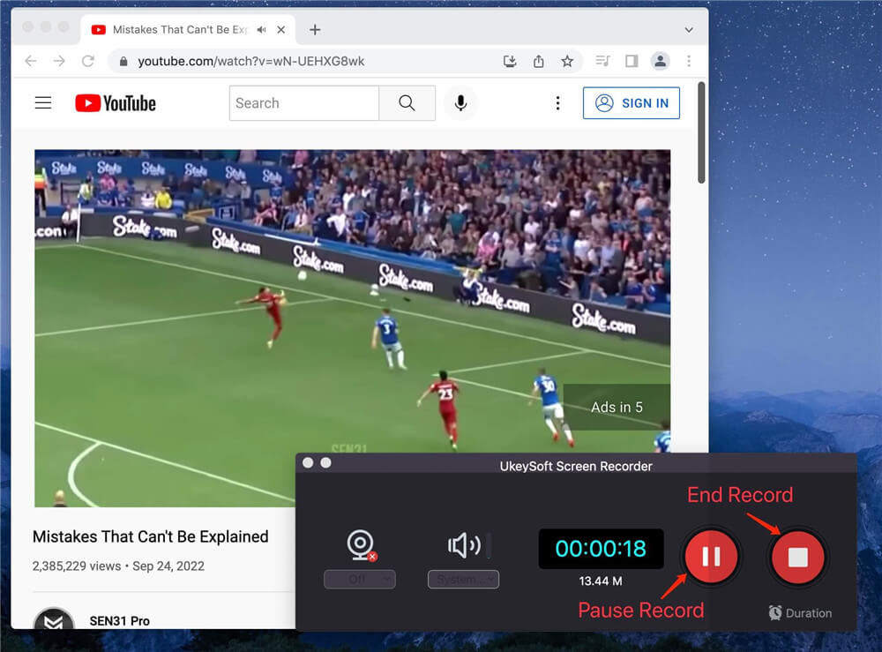882x652 pixels.
Task: View site info via padlock icon
Action: tap(123, 62)
